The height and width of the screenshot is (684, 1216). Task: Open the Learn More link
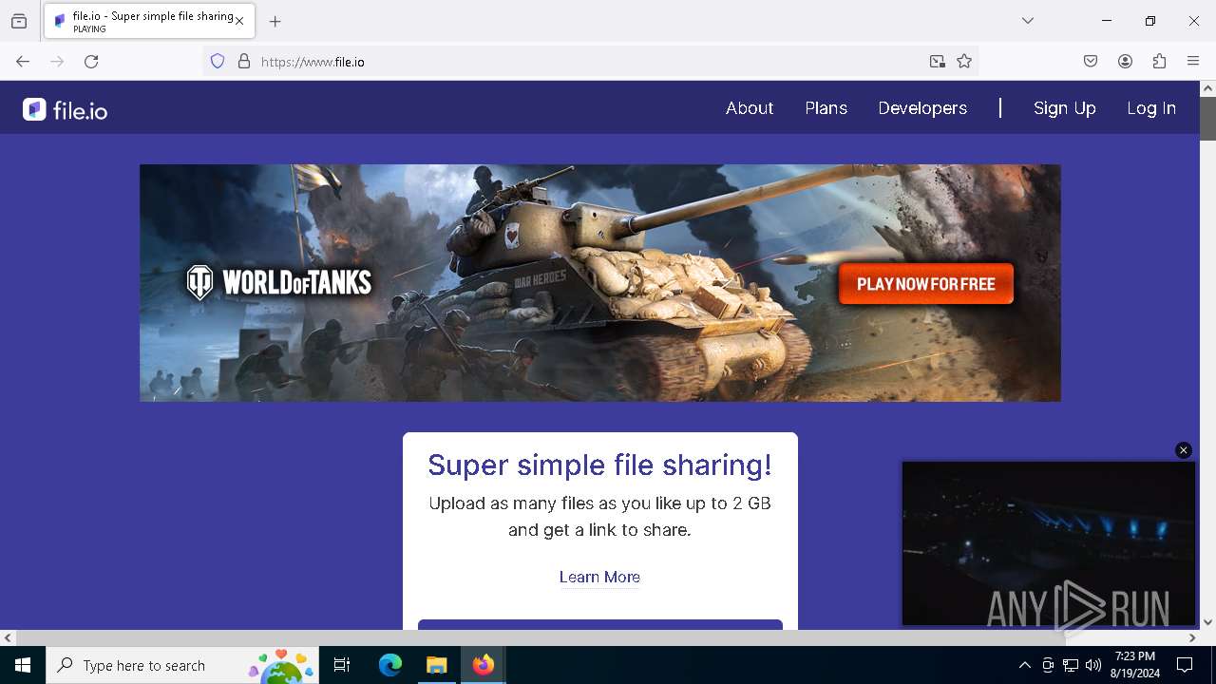(x=599, y=577)
